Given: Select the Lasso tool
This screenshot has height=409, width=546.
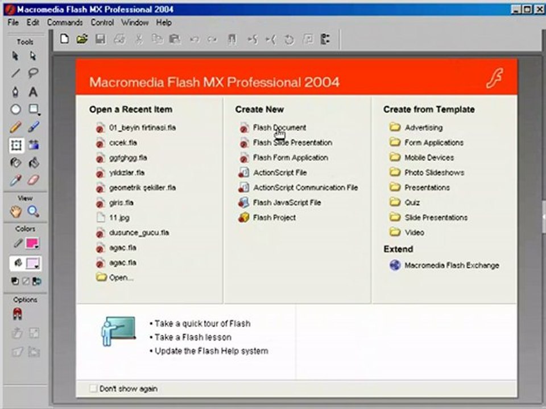Looking at the screenshot, I should [x=33, y=73].
